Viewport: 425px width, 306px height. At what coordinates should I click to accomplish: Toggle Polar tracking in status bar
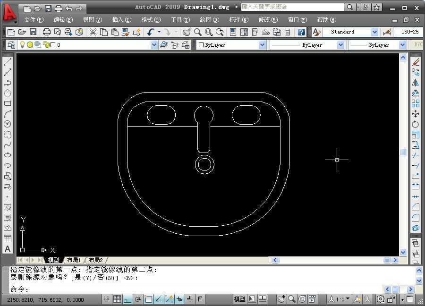(x=138, y=299)
